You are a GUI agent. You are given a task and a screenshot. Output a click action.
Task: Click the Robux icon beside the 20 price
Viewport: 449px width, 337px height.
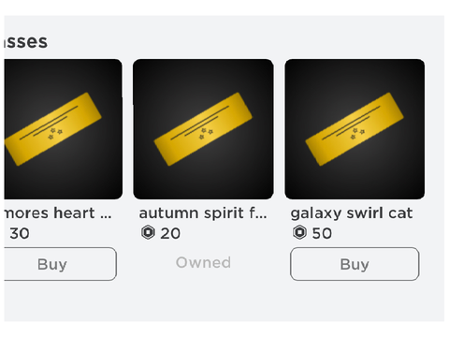coord(148,232)
